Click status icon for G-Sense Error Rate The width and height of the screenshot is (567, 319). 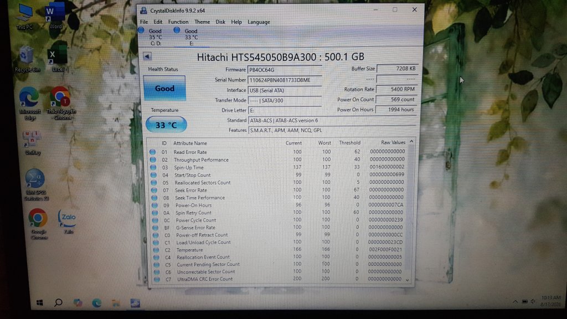(x=156, y=228)
